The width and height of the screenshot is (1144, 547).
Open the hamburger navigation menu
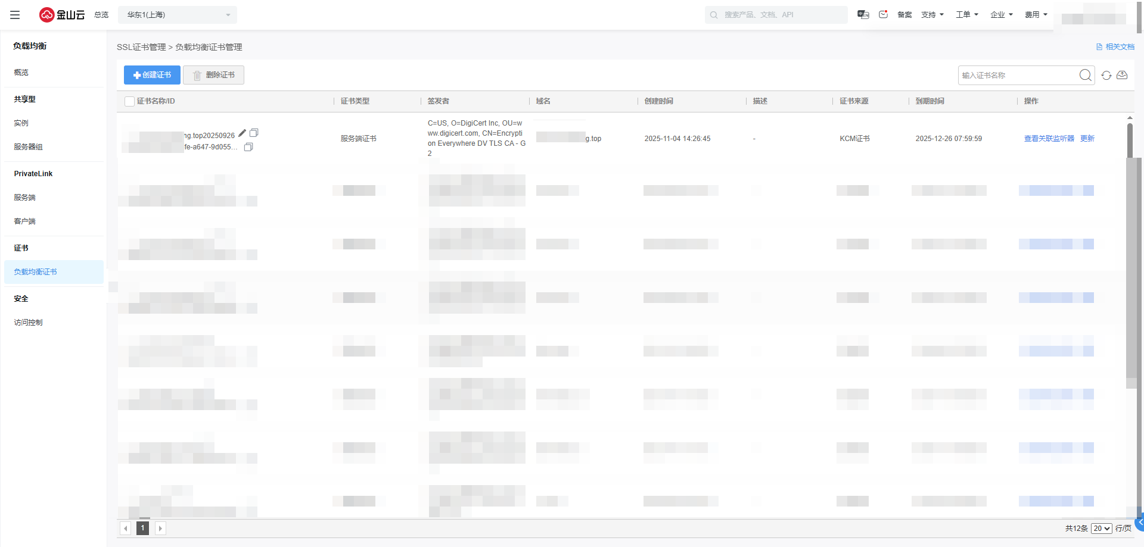point(15,15)
